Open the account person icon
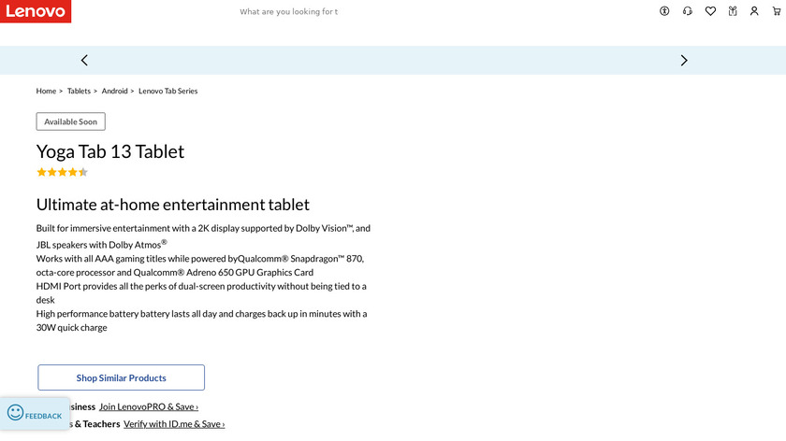 pos(754,11)
